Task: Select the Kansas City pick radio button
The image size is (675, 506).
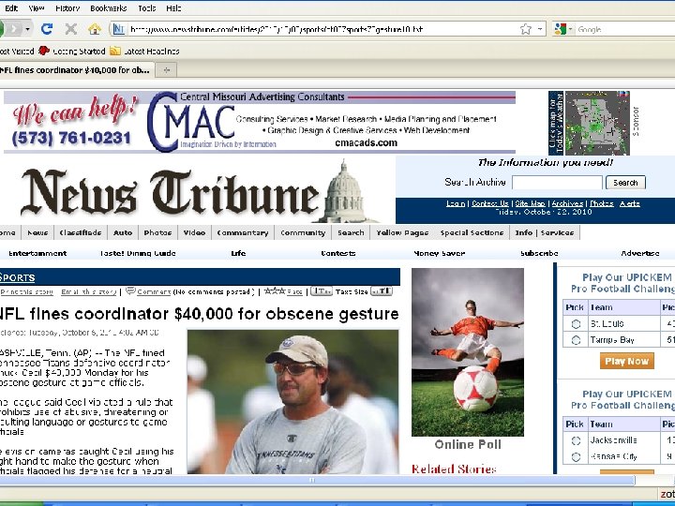Action: tap(576, 457)
